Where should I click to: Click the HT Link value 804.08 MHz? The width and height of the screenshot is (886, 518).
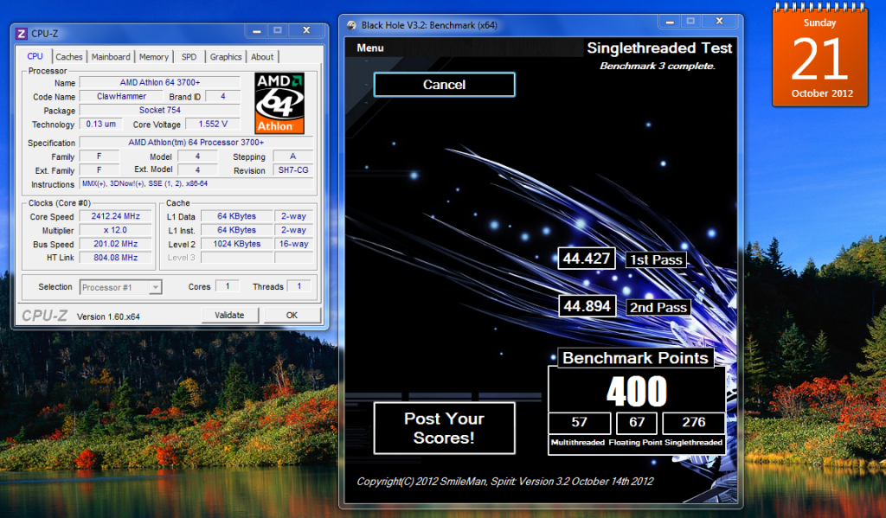click(x=115, y=258)
